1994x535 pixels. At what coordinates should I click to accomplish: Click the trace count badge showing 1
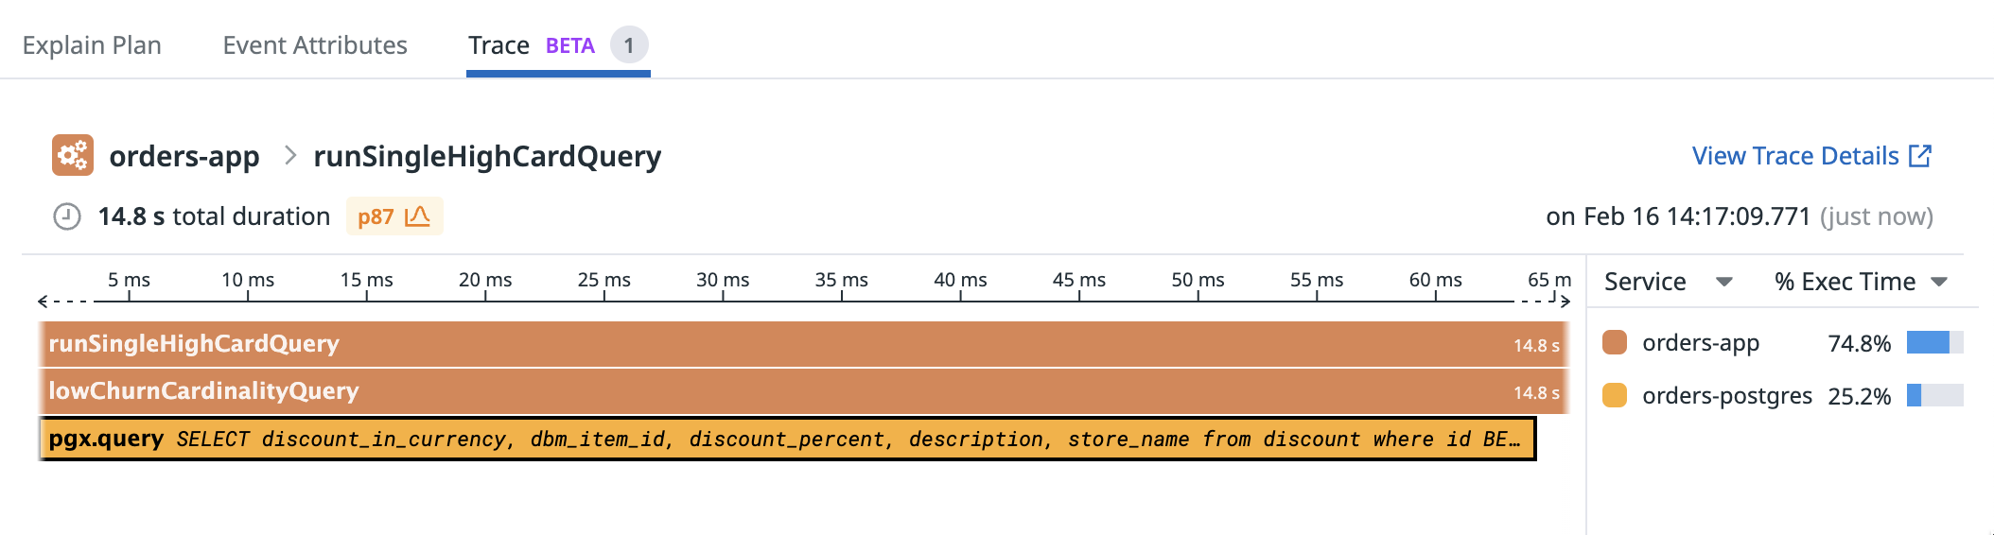click(629, 45)
